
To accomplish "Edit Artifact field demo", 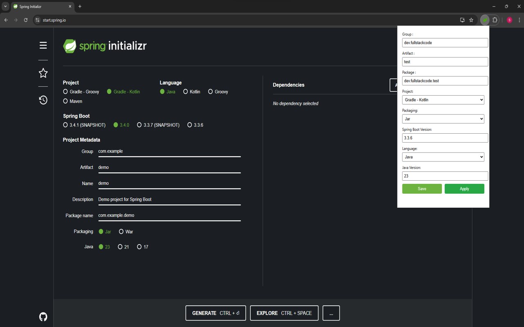I will [x=169, y=167].
